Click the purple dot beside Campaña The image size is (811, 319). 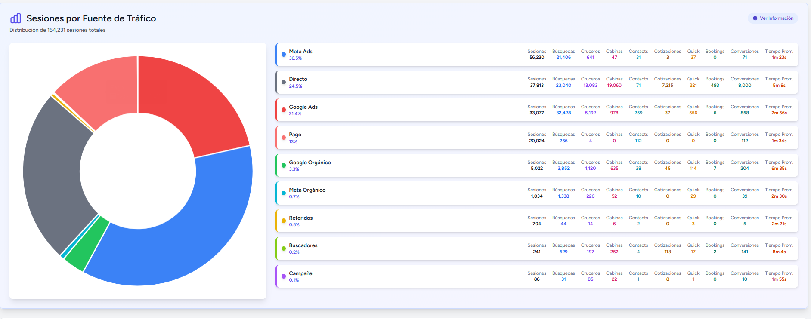pyautogui.click(x=284, y=276)
